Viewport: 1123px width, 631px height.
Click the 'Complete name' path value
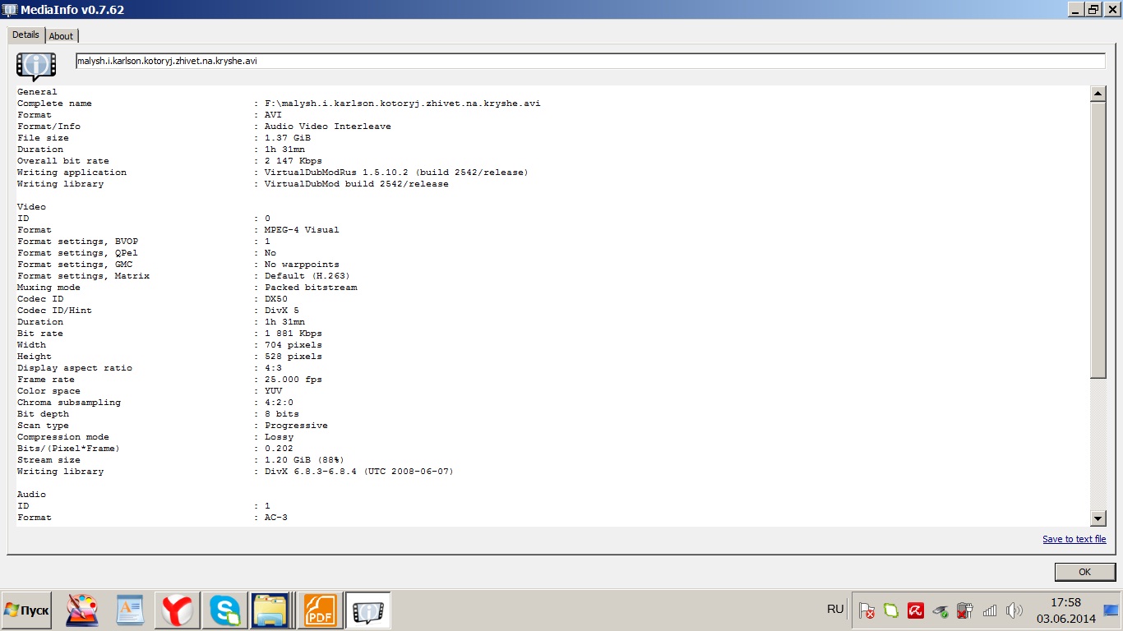click(x=403, y=104)
